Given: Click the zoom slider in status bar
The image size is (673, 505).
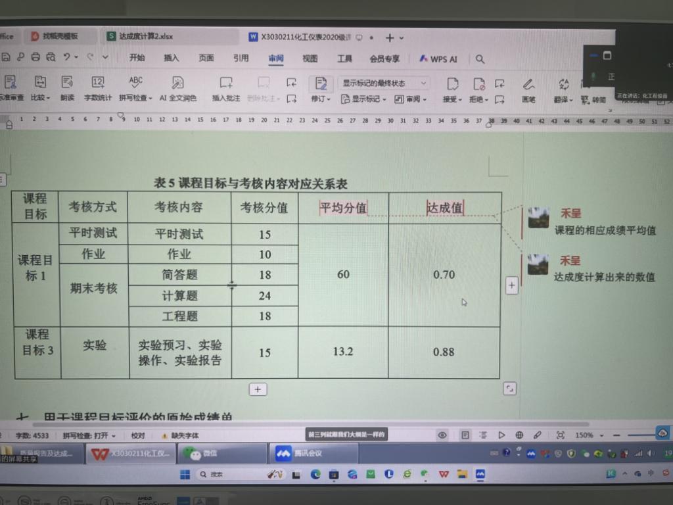Looking at the screenshot, I should pyautogui.click(x=641, y=435).
